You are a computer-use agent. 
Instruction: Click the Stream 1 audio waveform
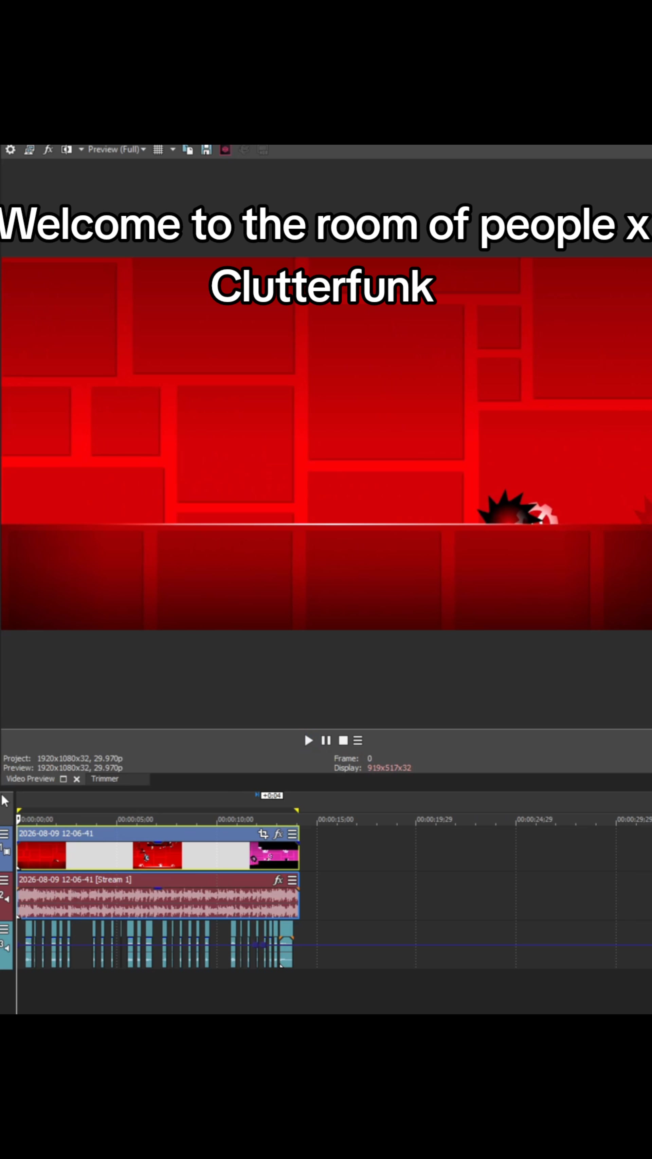pos(158,903)
